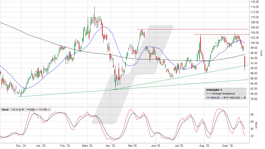Toggle the D% line checkbox
The width and height of the screenshot is (265, 149).
click(37, 110)
